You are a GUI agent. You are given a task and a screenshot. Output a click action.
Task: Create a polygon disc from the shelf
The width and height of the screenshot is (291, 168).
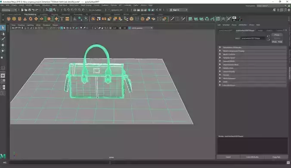click(x=42, y=19)
